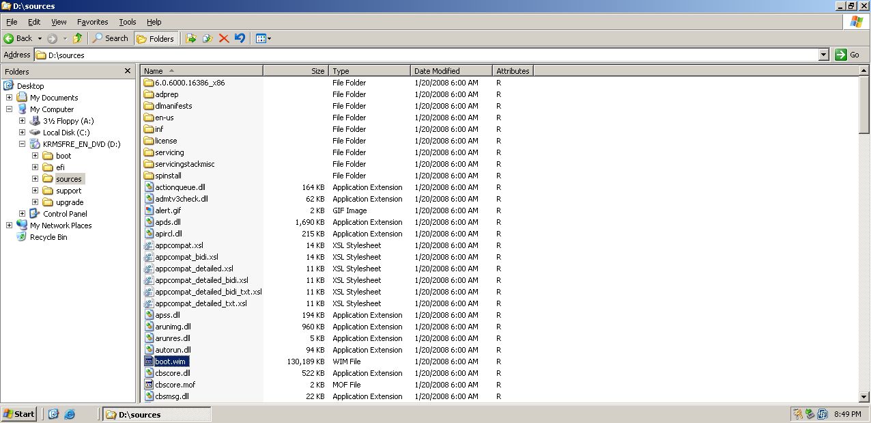
Task: Click the vertical scrollbar down arrow
Action: [864, 396]
